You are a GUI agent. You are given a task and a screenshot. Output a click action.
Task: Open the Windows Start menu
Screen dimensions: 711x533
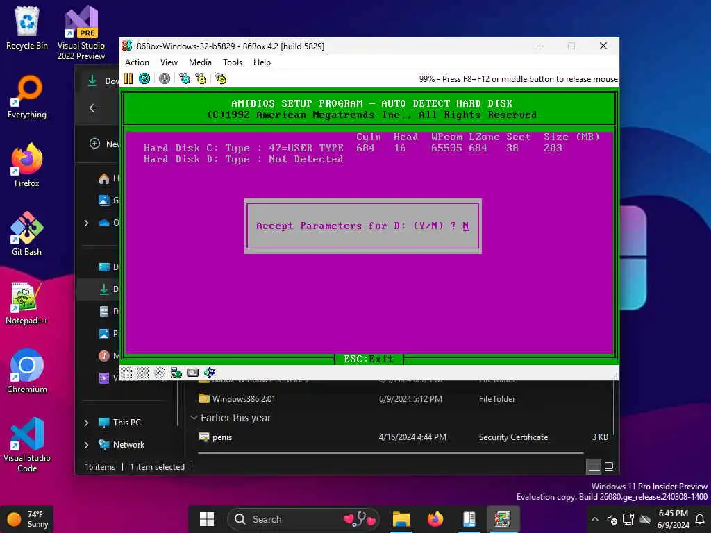(207, 519)
